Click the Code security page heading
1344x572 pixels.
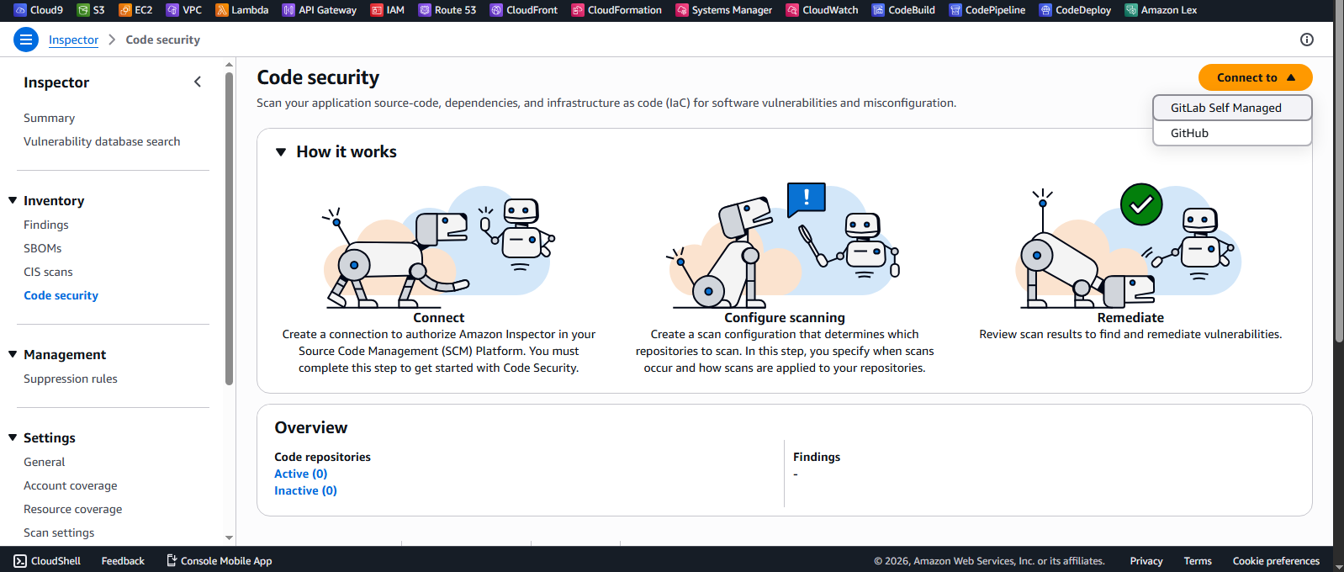click(318, 77)
